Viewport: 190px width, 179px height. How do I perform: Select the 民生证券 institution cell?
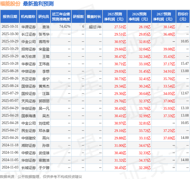(x=28, y=131)
